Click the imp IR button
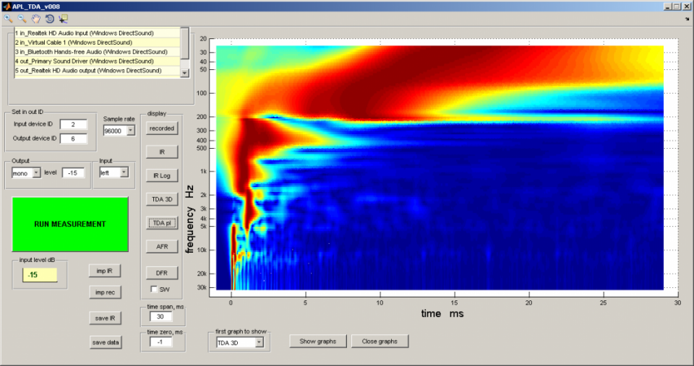 (105, 271)
